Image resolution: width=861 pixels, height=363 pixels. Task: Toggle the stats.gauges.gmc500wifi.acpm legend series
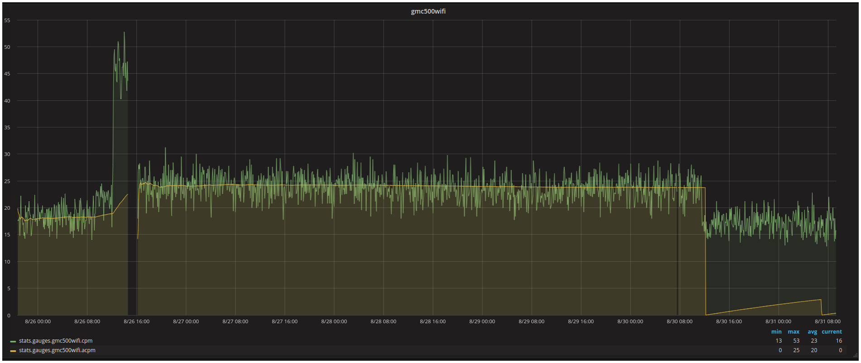click(x=57, y=350)
